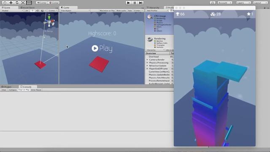This screenshot has width=270, height=152.
Task: Open Game view Gizmos dropdown
Action: tap(138, 11)
